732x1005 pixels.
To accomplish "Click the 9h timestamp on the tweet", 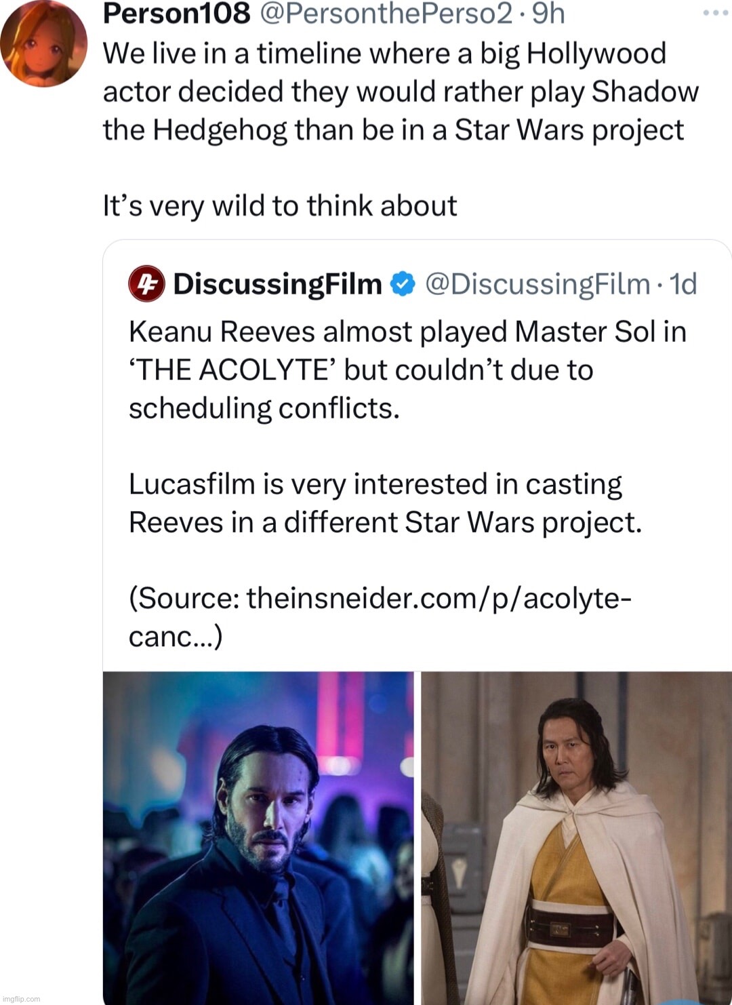I will (x=548, y=14).
